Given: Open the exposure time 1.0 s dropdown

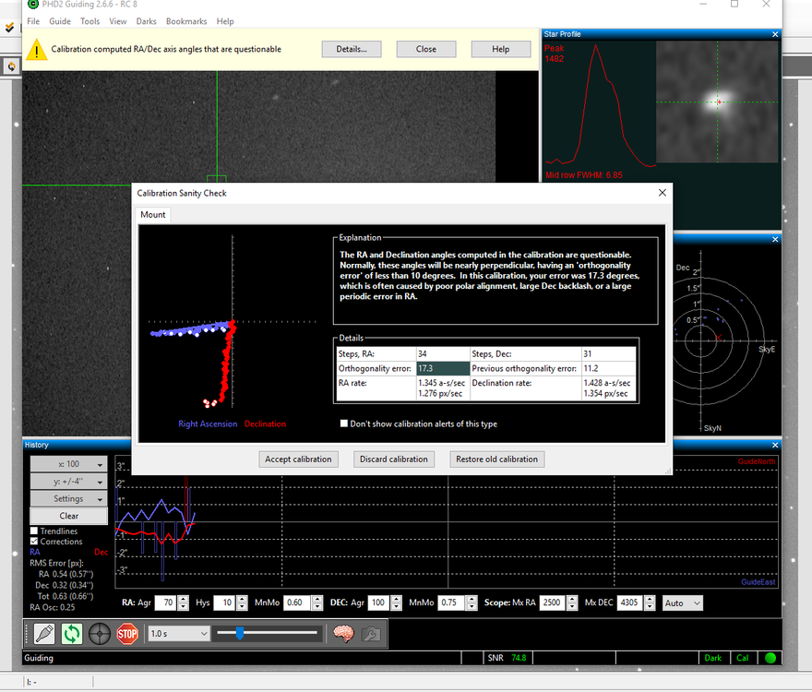Looking at the screenshot, I should pos(177,634).
